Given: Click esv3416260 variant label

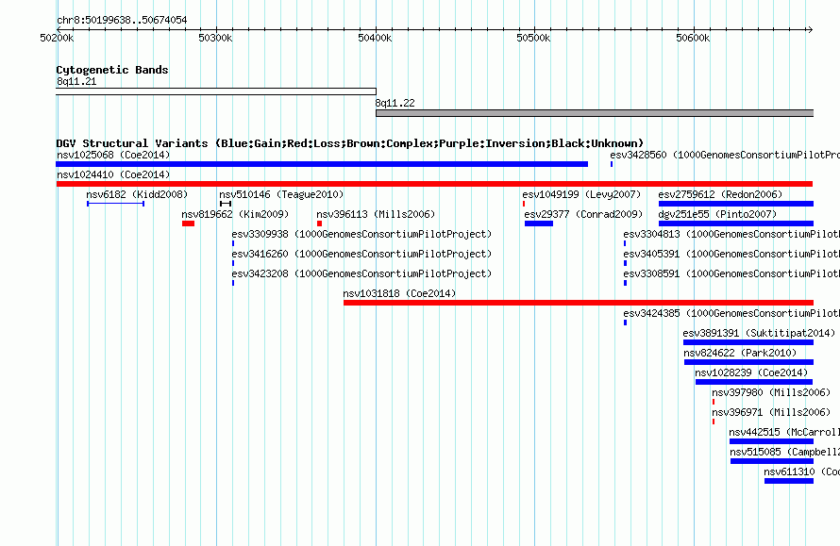Looking at the screenshot, I should [x=361, y=254].
